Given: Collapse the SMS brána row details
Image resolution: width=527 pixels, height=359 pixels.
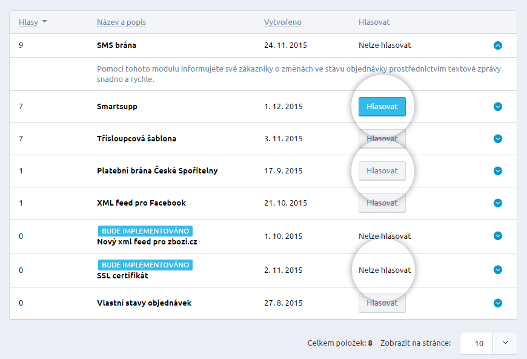Looking at the screenshot, I should coord(498,45).
